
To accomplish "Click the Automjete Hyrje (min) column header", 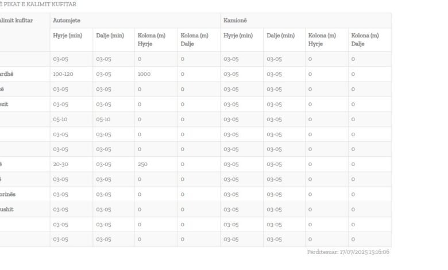I will point(67,36).
